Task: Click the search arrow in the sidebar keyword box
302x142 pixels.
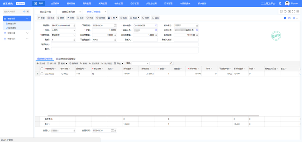Action: pos(24,12)
